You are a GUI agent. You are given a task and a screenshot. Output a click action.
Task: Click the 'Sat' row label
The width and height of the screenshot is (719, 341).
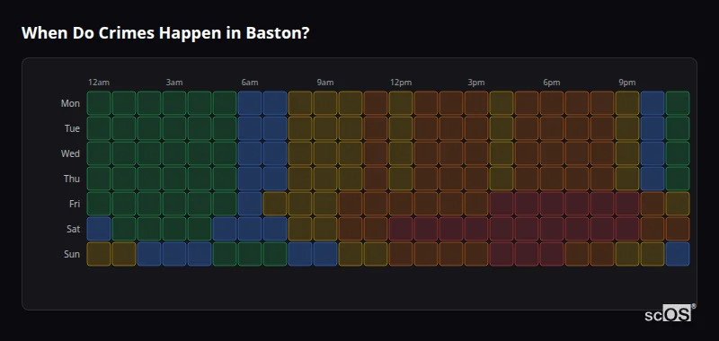click(74, 229)
